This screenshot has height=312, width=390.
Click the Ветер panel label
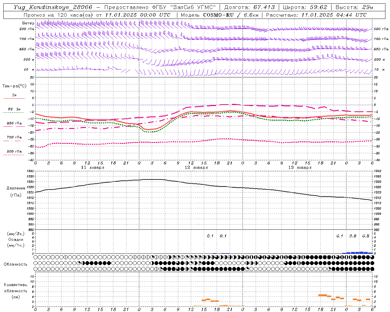pos(28,23)
